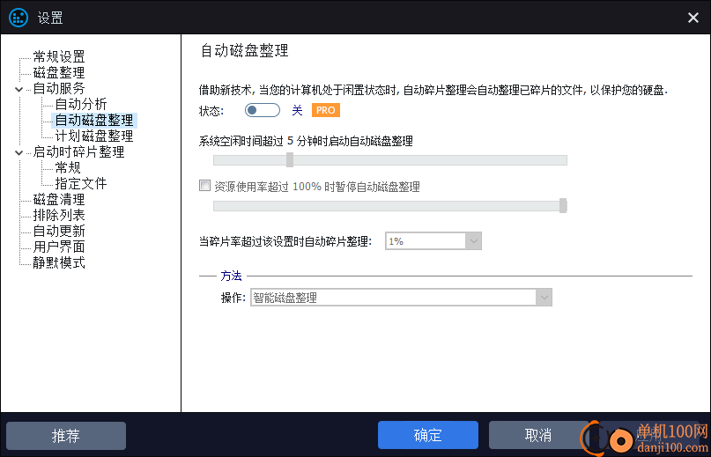Select 静默模式 in the tree
711x457 pixels.
(x=59, y=262)
